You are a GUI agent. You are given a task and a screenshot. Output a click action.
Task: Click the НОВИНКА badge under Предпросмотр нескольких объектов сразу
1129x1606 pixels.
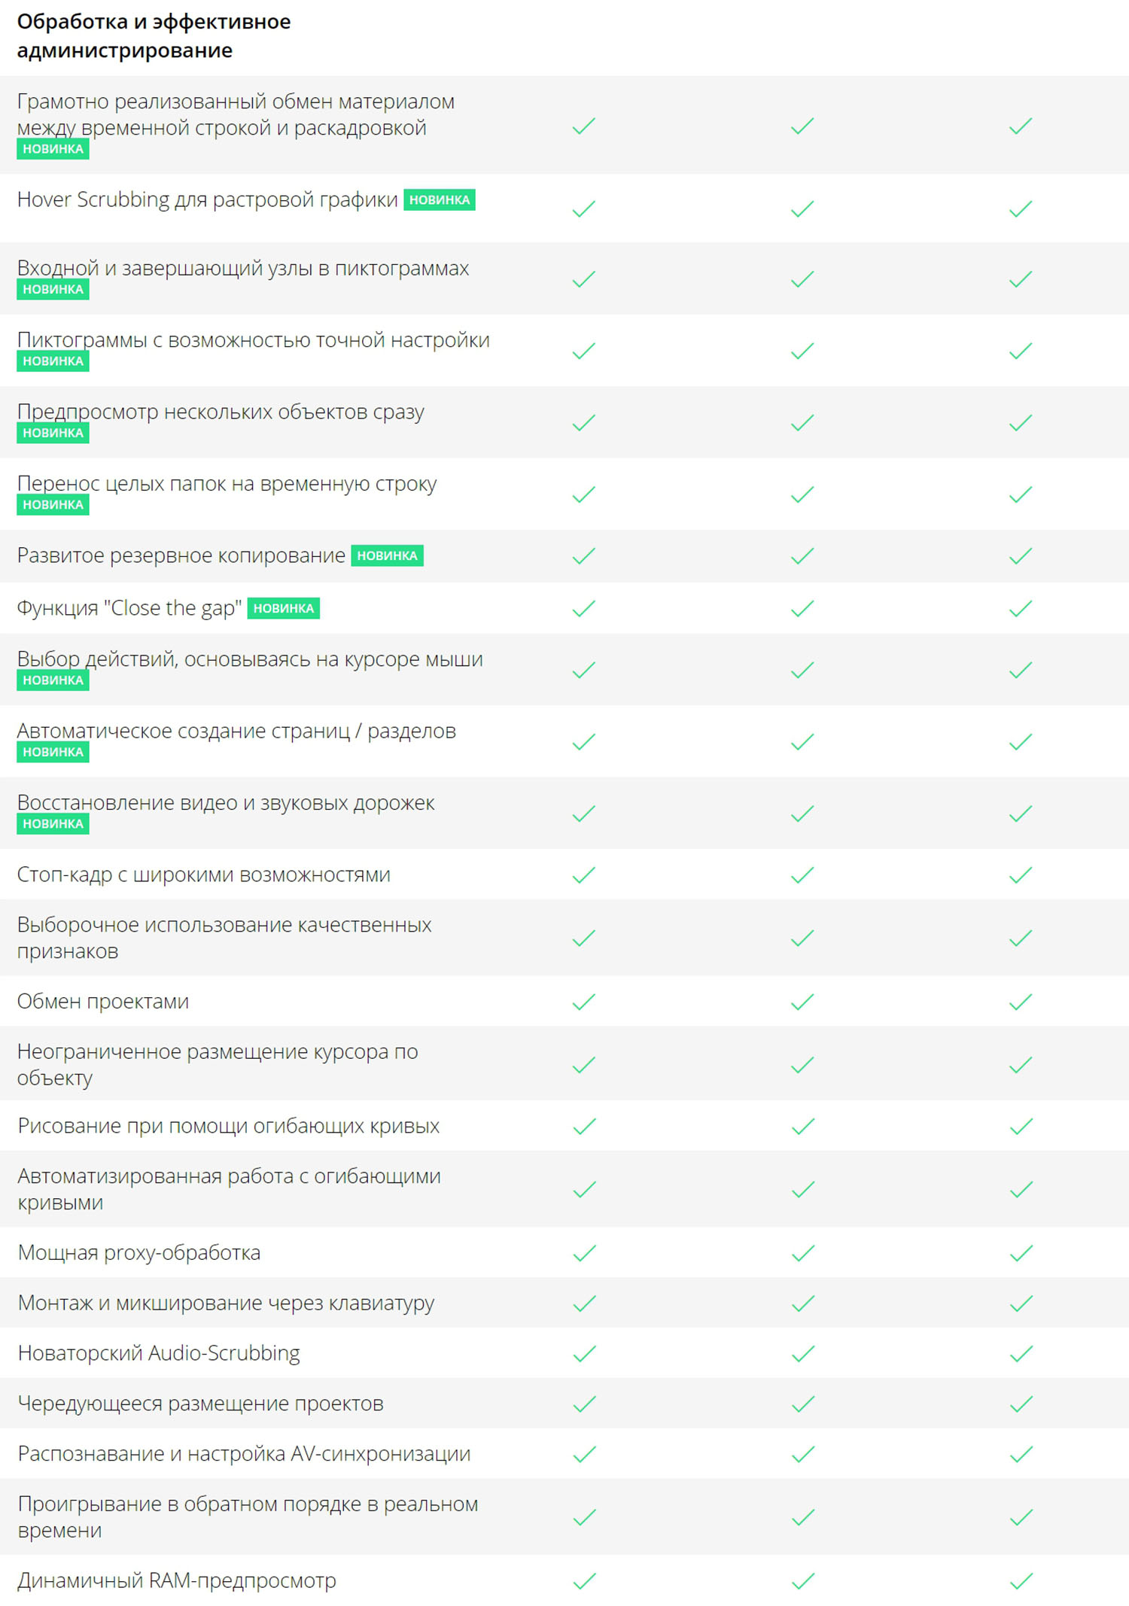pyautogui.click(x=53, y=433)
